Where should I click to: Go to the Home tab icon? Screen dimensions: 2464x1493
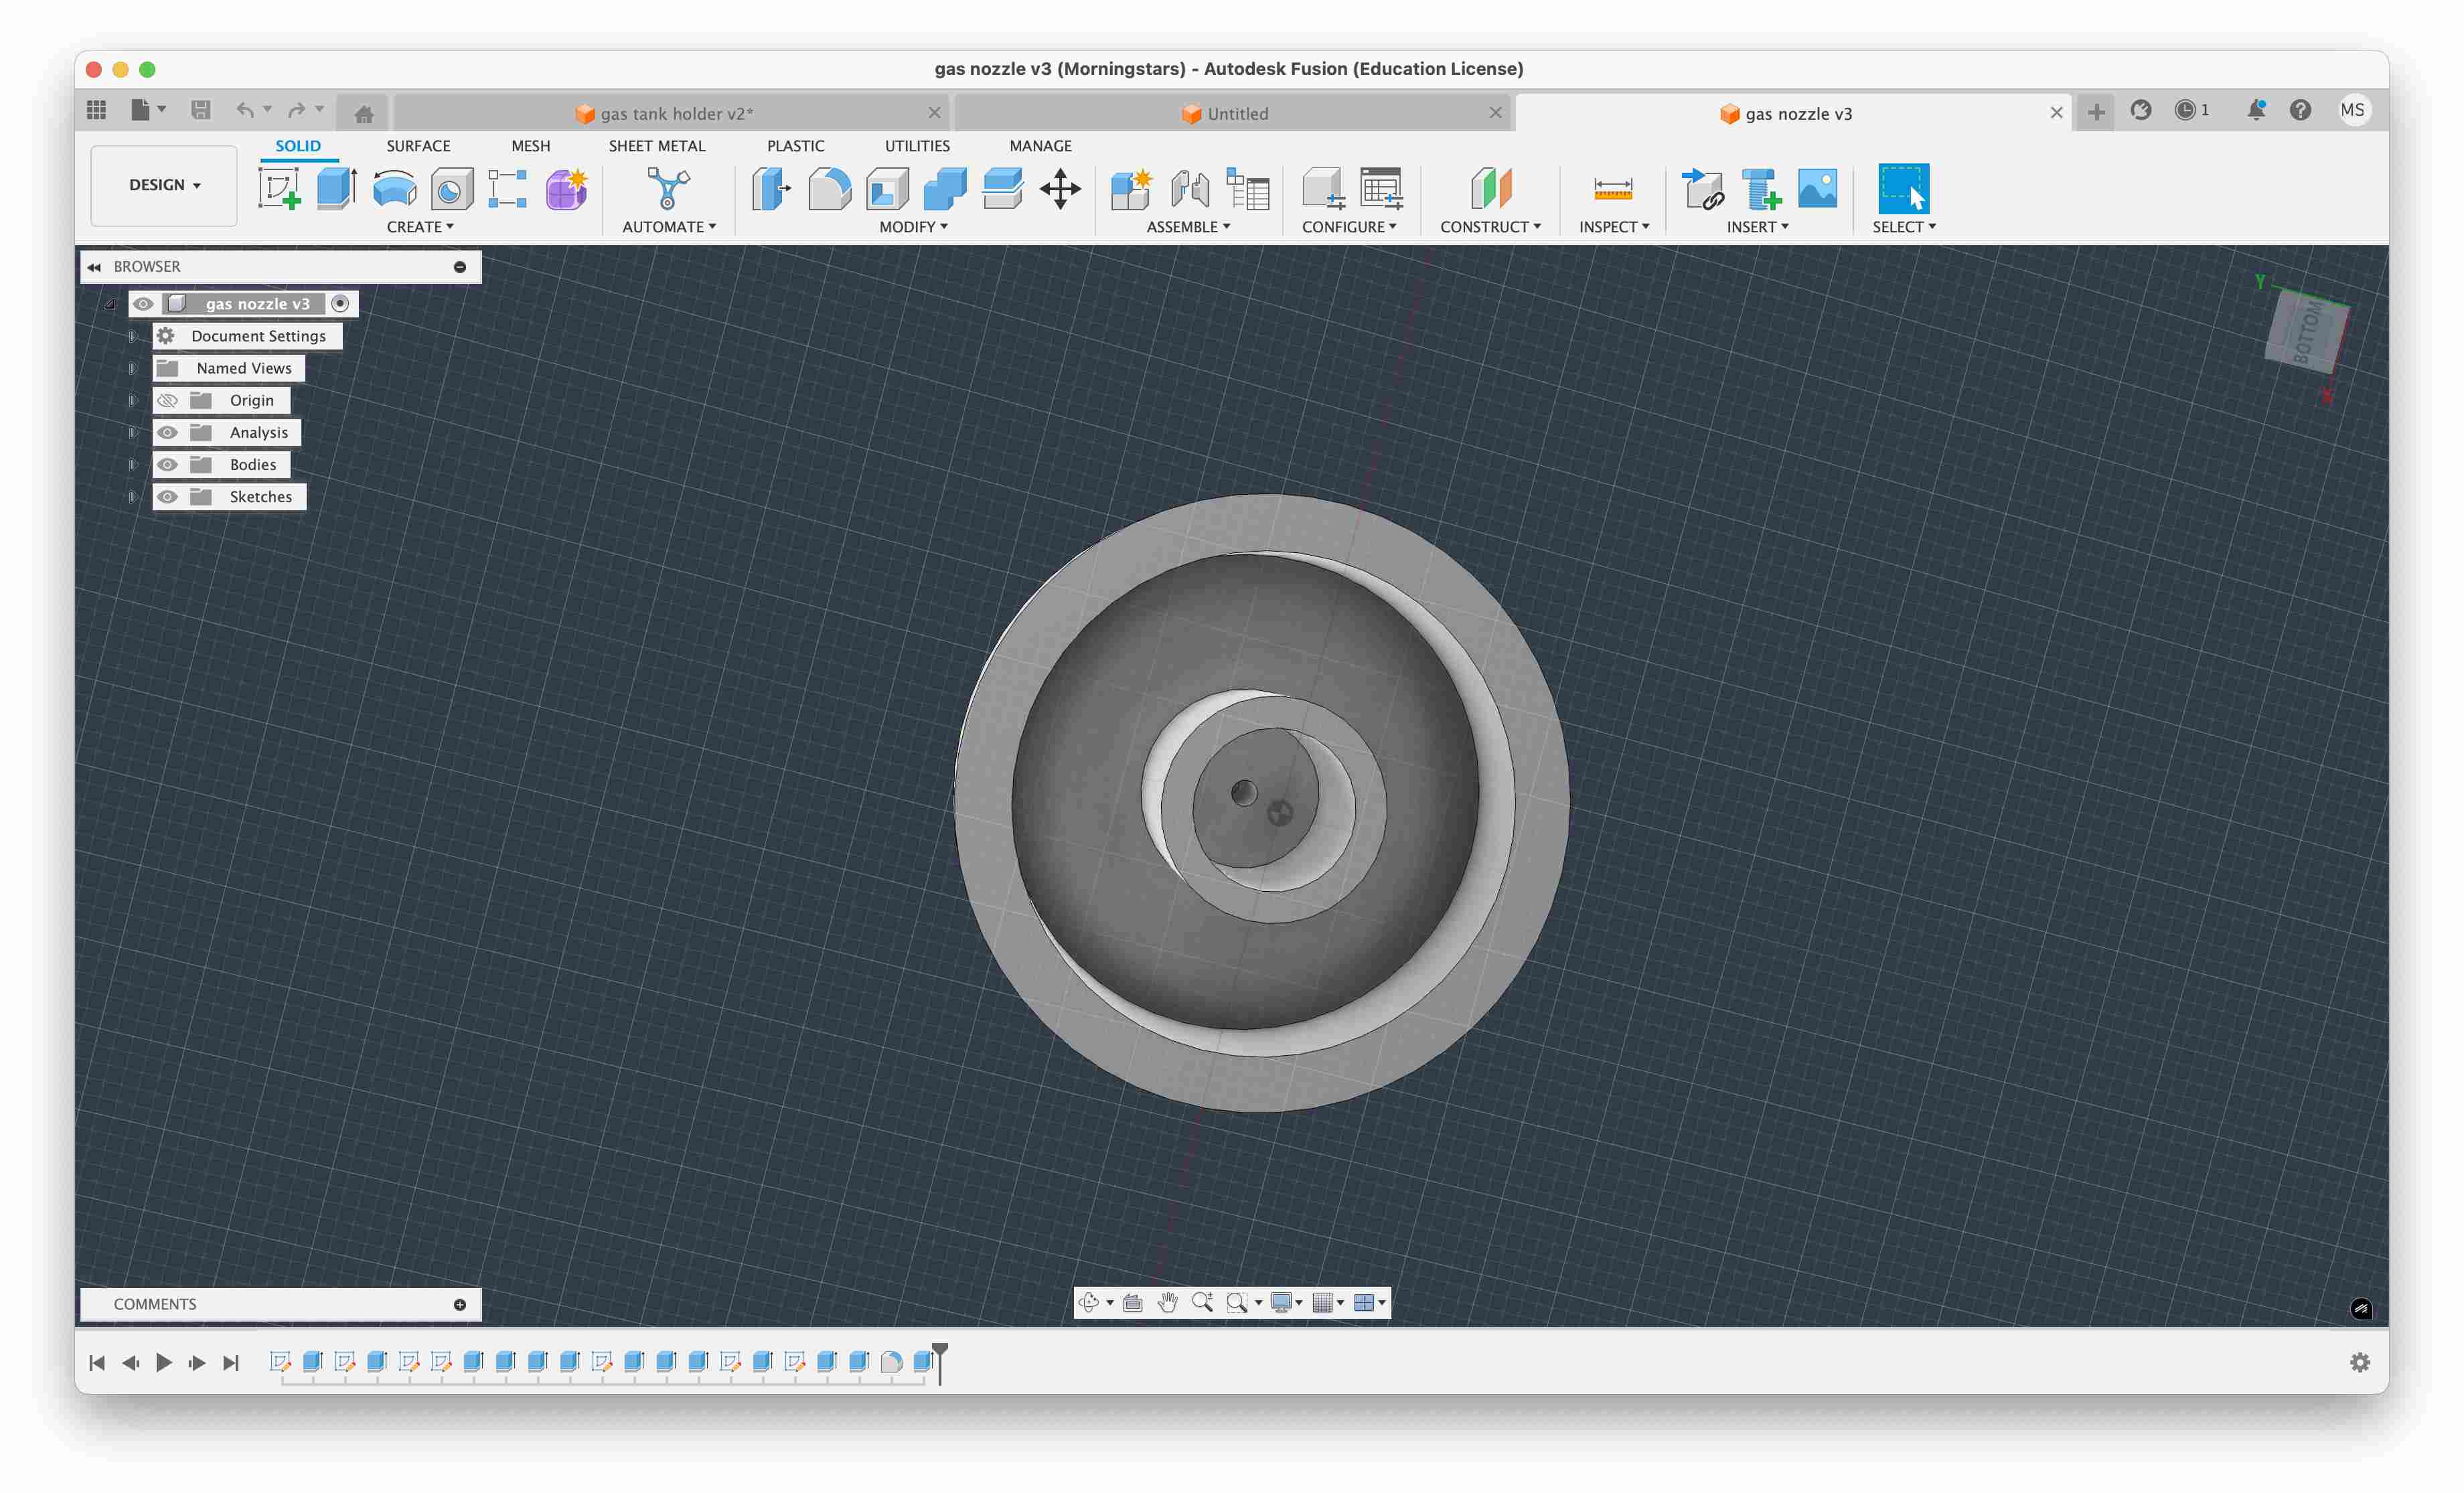tap(364, 114)
